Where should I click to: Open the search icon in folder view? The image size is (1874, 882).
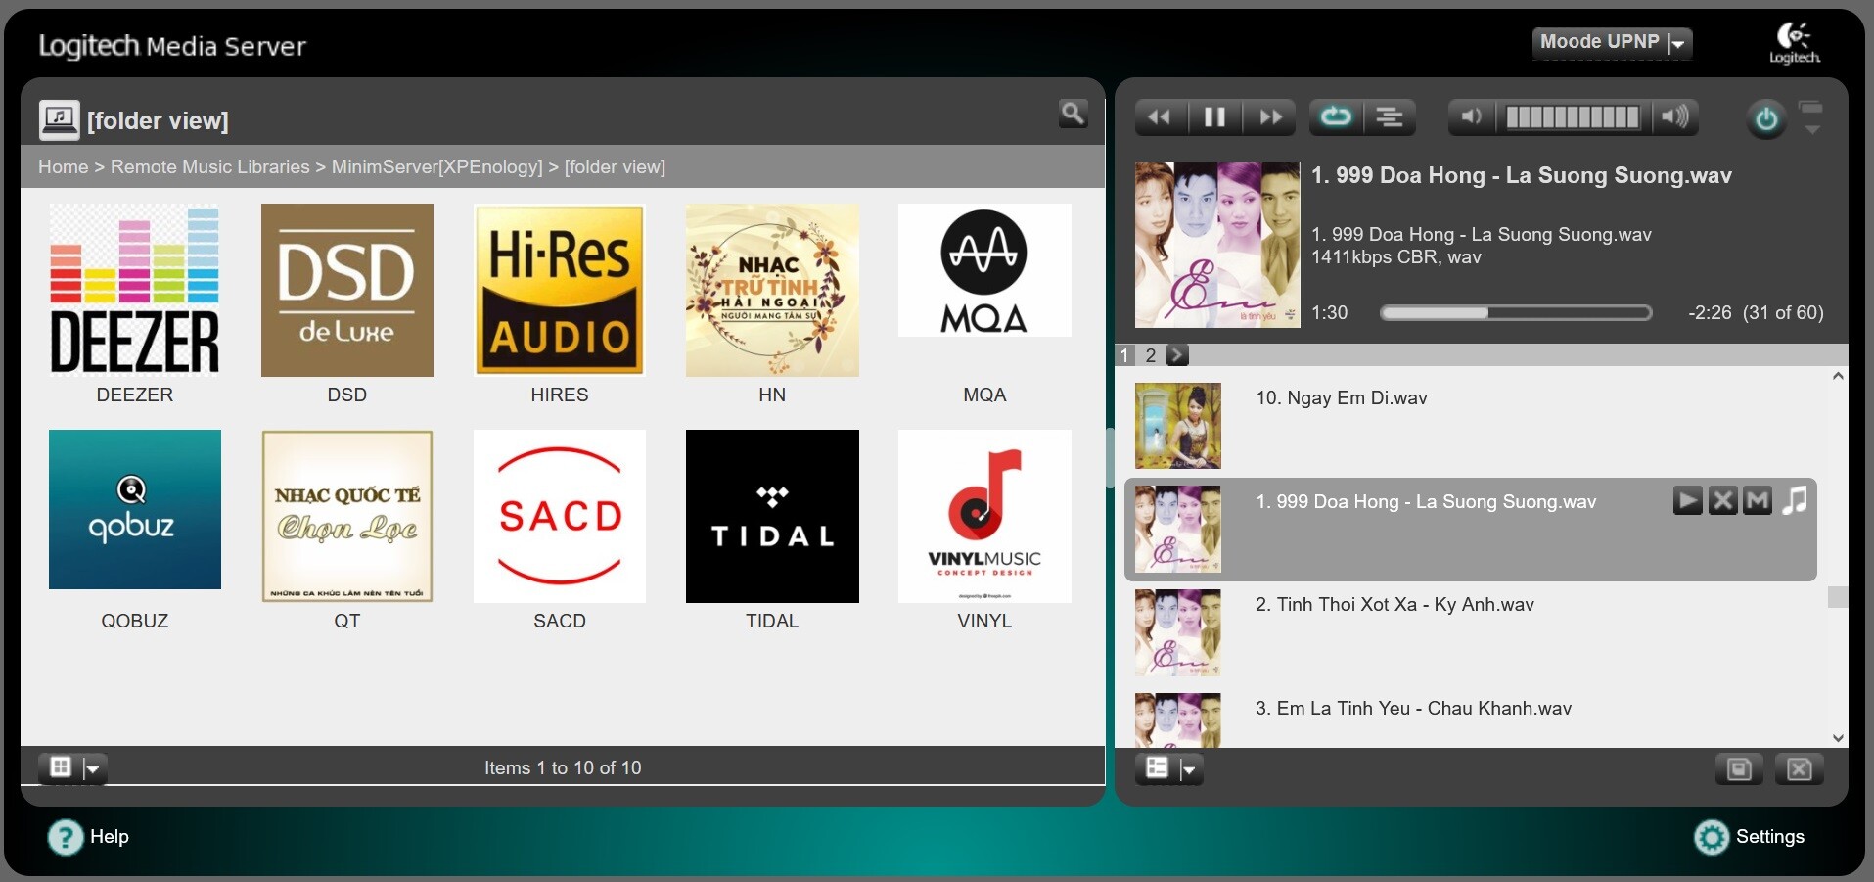[1074, 114]
